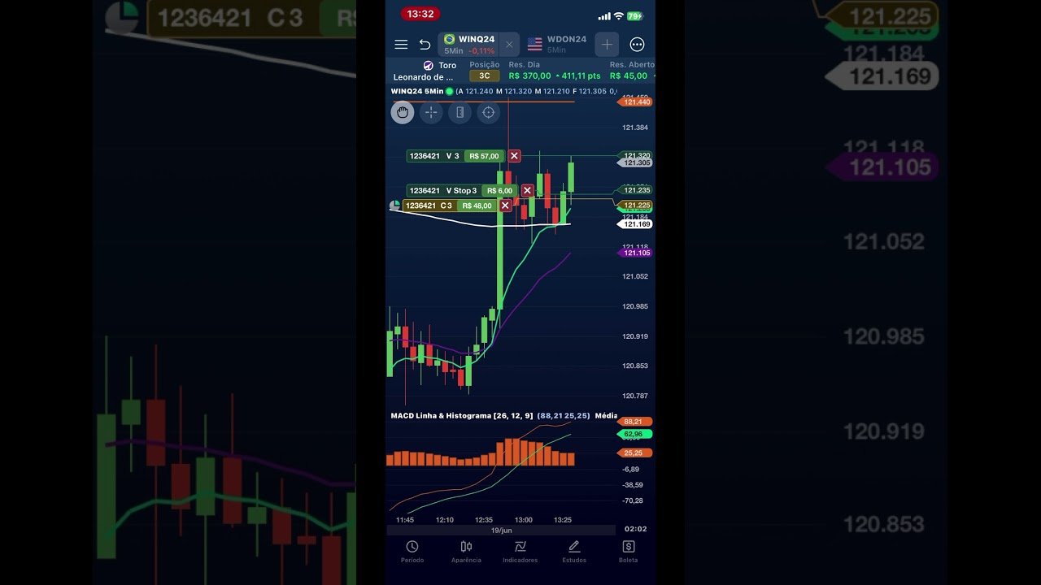Switch to the WDON24 tab
The width and height of the screenshot is (1041, 585).
(x=557, y=45)
